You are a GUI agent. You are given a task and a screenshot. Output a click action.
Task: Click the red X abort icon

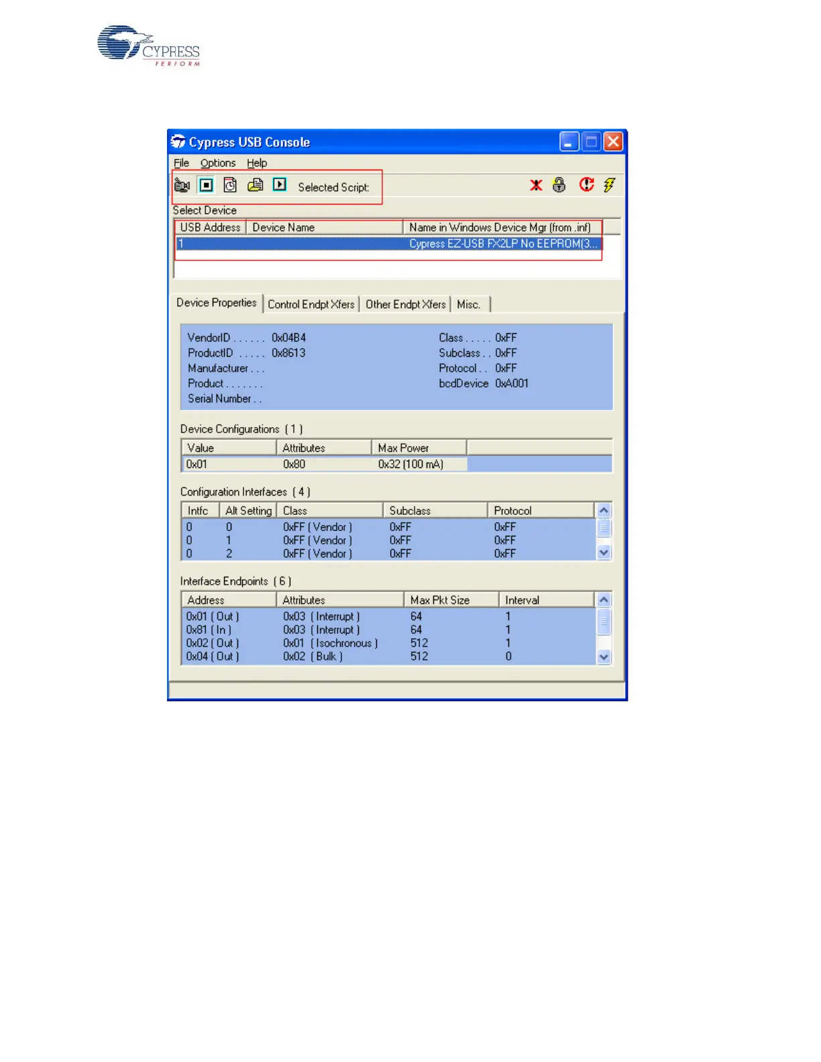pyautogui.click(x=536, y=185)
